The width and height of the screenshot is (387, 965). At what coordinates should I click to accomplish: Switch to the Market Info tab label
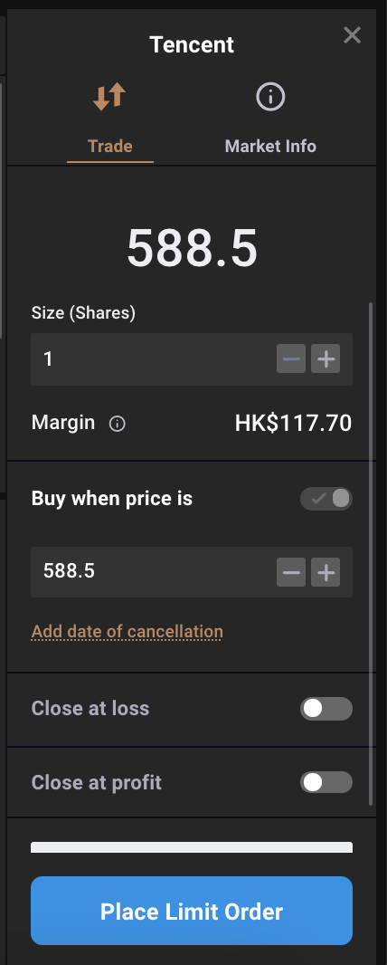click(270, 147)
